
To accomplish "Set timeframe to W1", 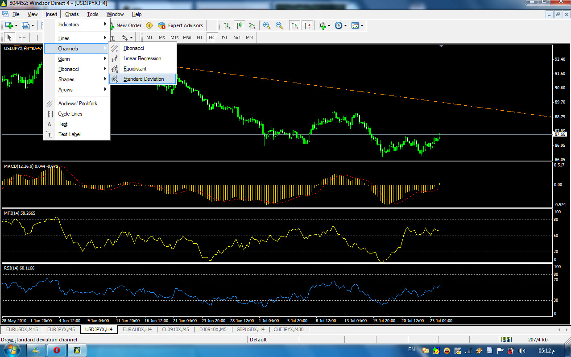I will [x=237, y=37].
